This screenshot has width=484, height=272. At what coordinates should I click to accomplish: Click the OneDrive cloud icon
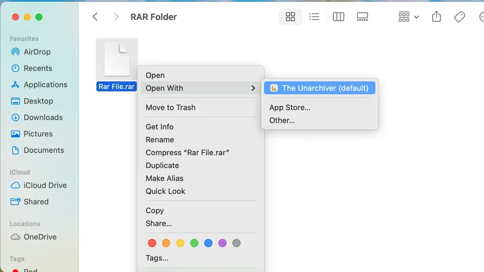click(15, 237)
